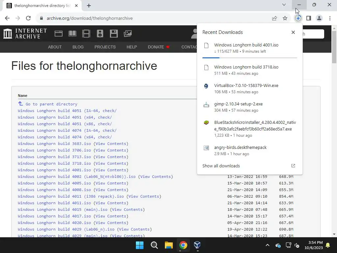Open the notification bell in taskbar
Image resolution: width=337 pixels, height=253 pixels.
328,245
